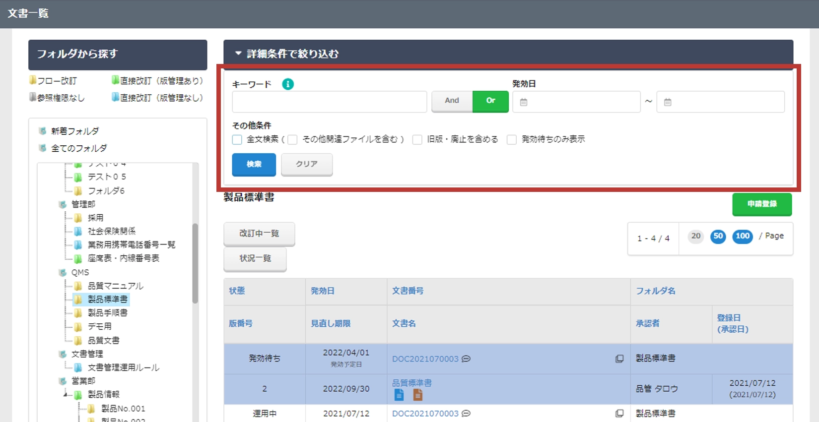Click the 社会保険関係 folder icon

tap(78, 231)
